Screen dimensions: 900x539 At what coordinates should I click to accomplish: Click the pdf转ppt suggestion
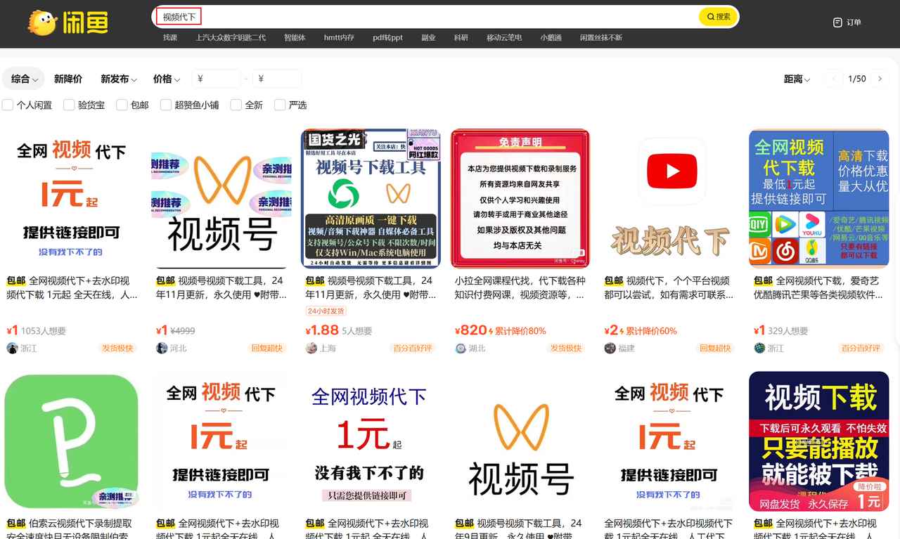click(x=387, y=37)
